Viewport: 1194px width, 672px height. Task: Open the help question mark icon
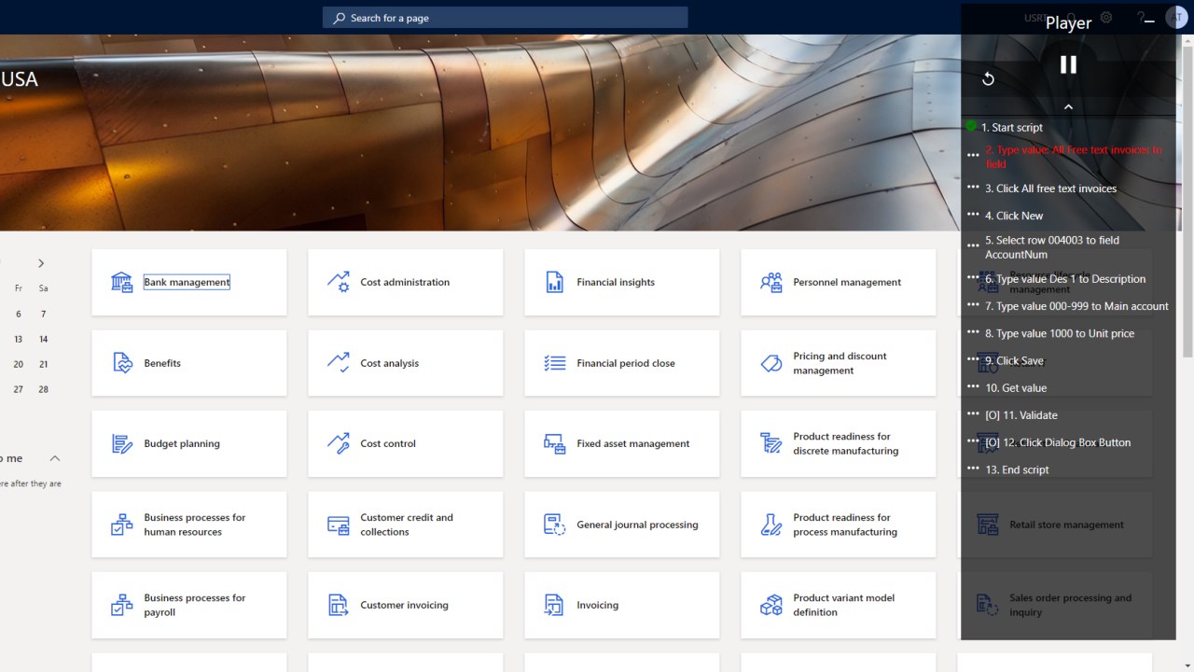[1141, 17]
